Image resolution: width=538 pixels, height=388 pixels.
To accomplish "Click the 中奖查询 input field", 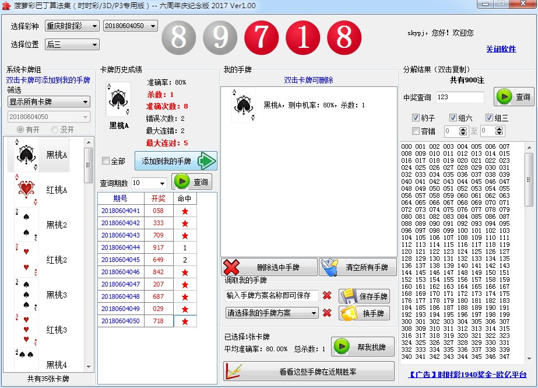I will pyautogui.click(x=459, y=97).
